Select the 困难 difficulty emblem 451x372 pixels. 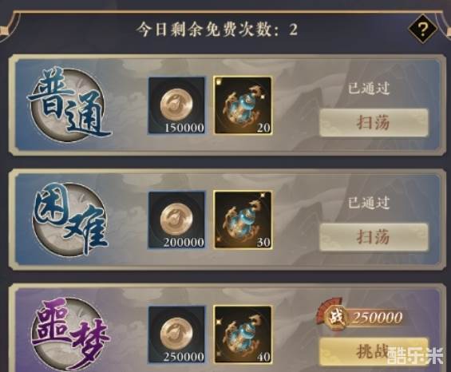70,220
